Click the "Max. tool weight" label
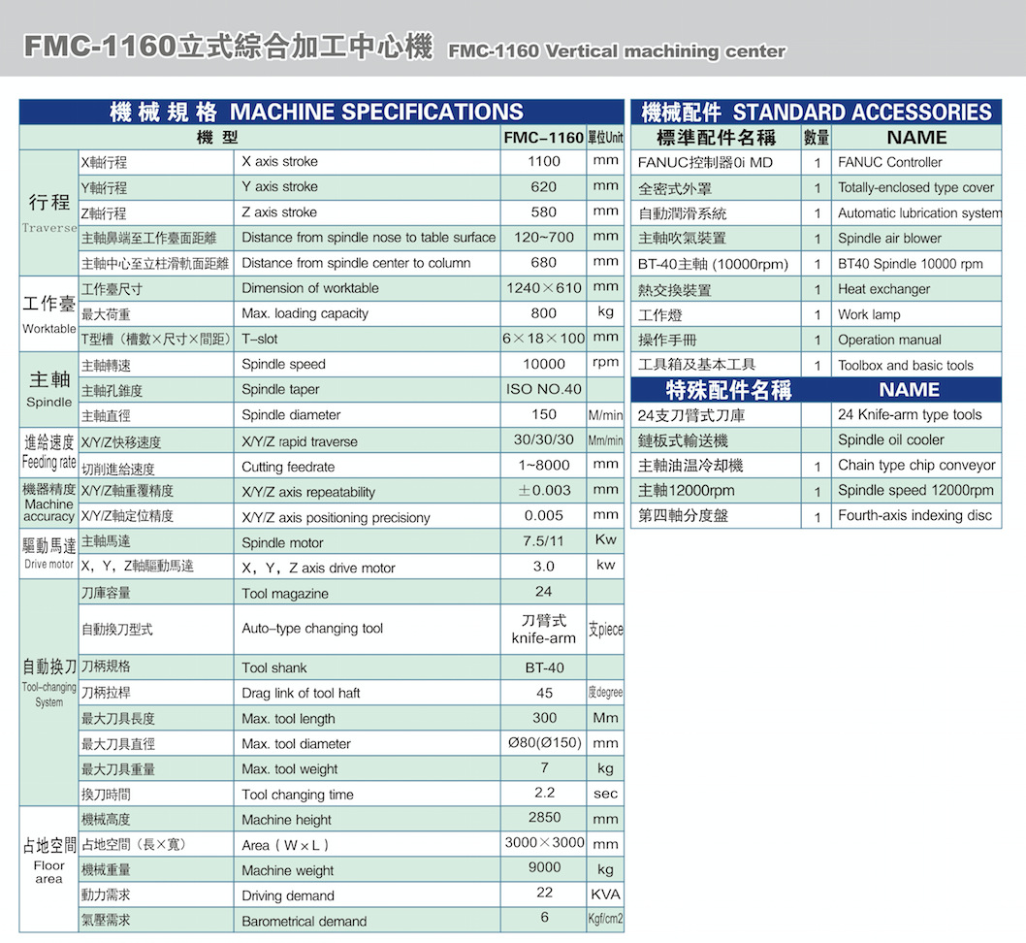The width and height of the screenshot is (1026, 943). click(290, 769)
